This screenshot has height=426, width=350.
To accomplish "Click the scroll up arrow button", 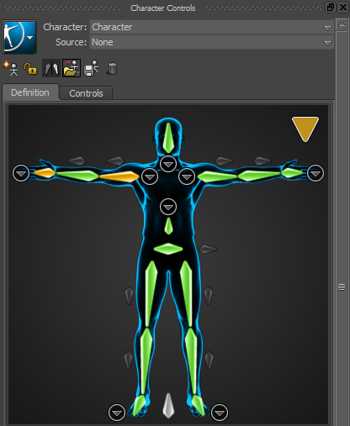I will coord(342,24).
